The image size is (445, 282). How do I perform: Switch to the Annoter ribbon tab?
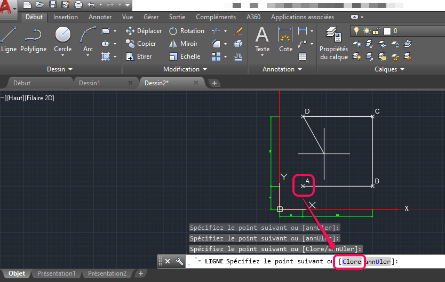click(x=100, y=17)
